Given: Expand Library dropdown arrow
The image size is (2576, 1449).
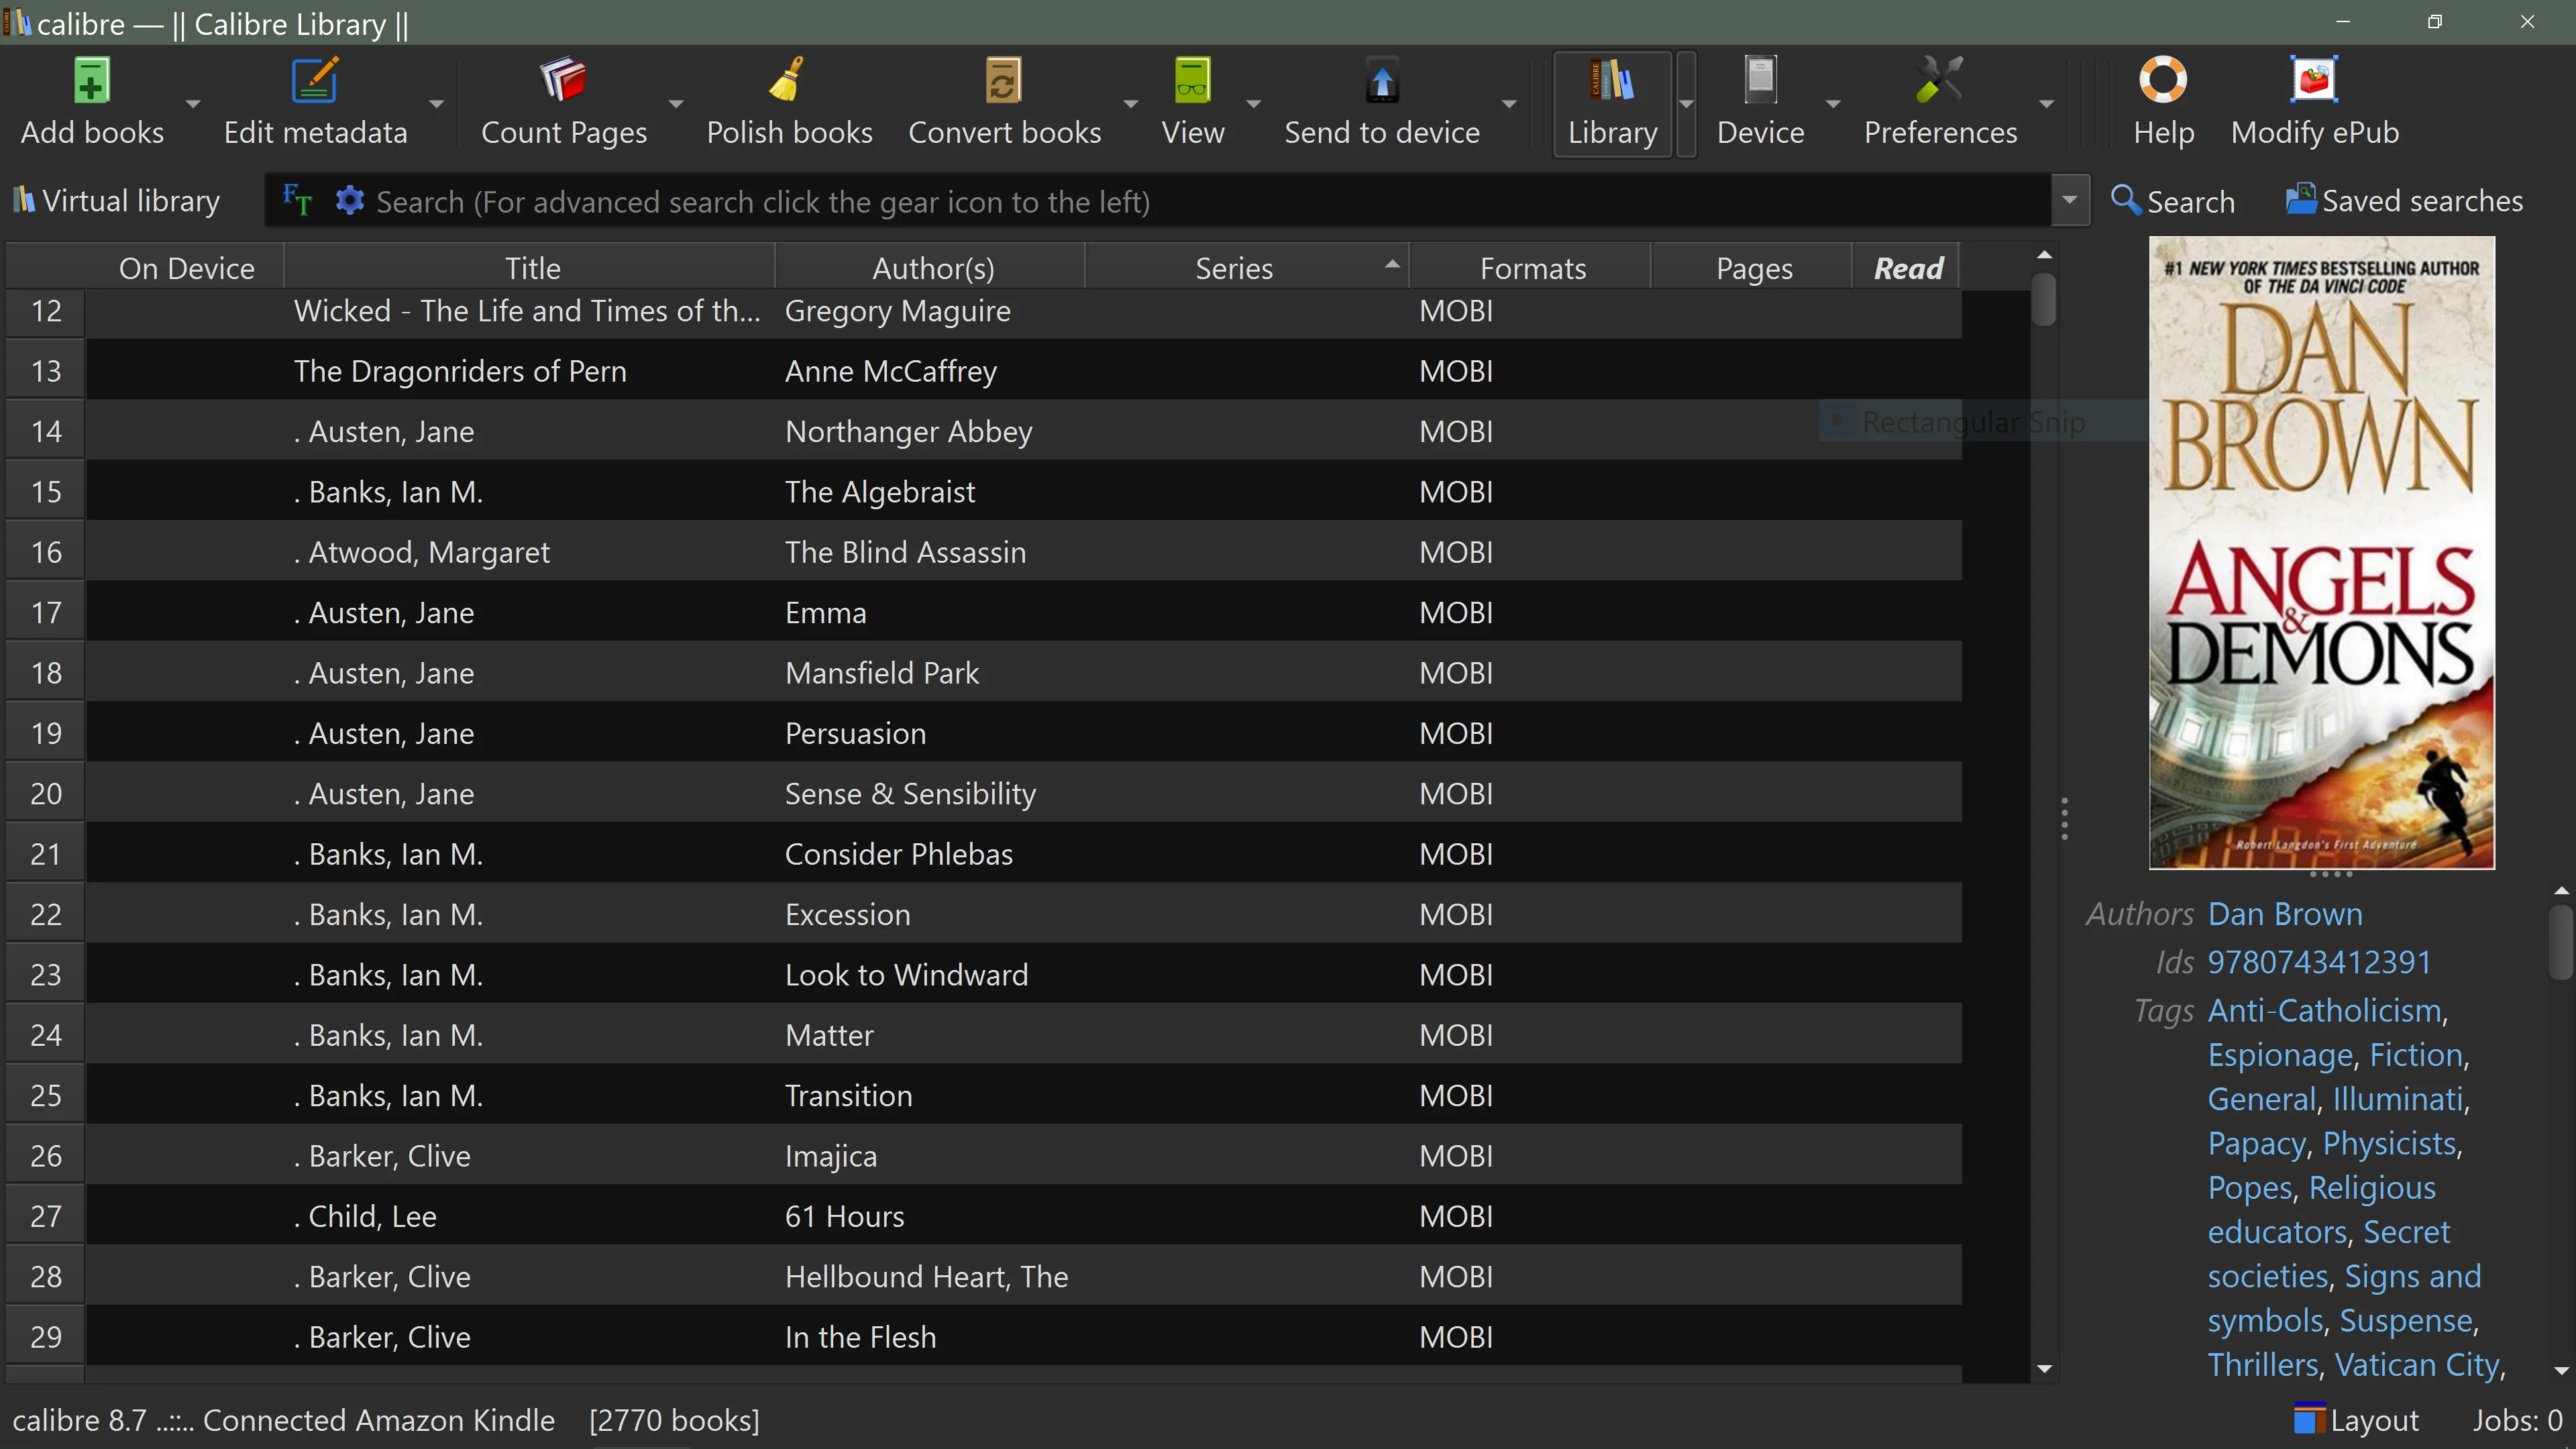Looking at the screenshot, I should [1686, 104].
